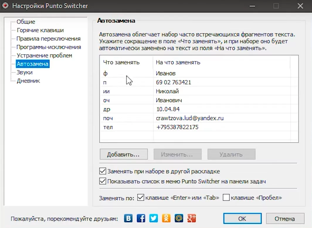Share via Twitter icon
The image size is (312, 228).
[153, 218]
